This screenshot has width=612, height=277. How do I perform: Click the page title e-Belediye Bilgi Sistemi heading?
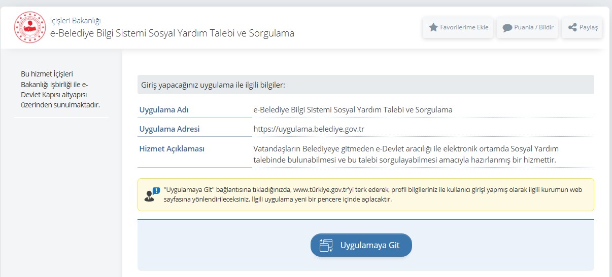coord(172,33)
